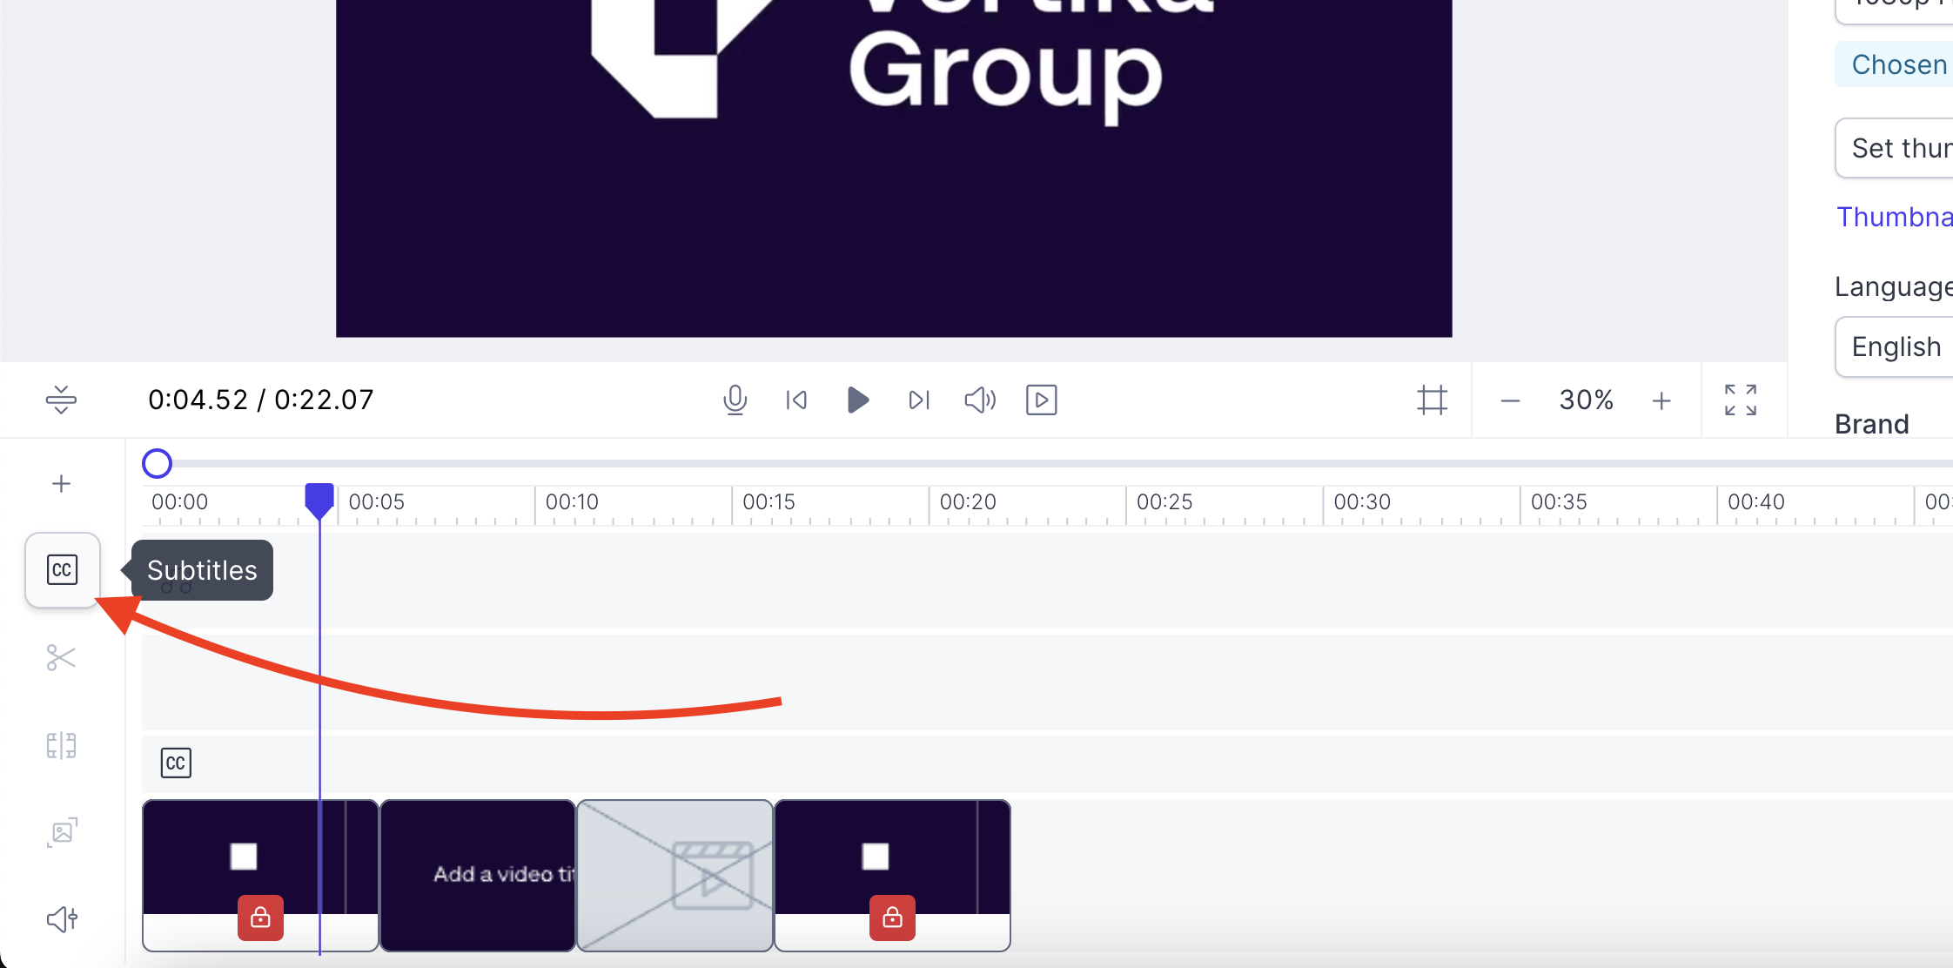Select the split clip tool
Image resolution: width=1953 pixels, height=968 pixels.
click(61, 745)
